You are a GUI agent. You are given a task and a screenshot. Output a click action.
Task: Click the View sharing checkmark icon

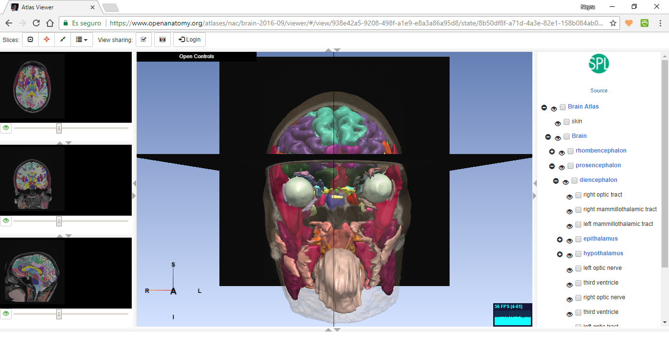tap(143, 40)
